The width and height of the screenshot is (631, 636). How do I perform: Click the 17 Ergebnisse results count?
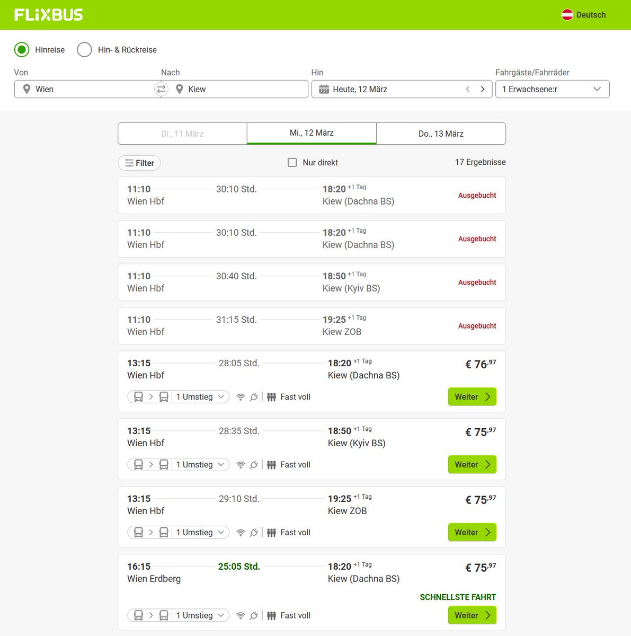481,162
